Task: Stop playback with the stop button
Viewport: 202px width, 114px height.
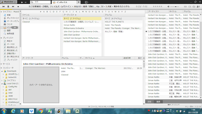Action: pos(18,6)
